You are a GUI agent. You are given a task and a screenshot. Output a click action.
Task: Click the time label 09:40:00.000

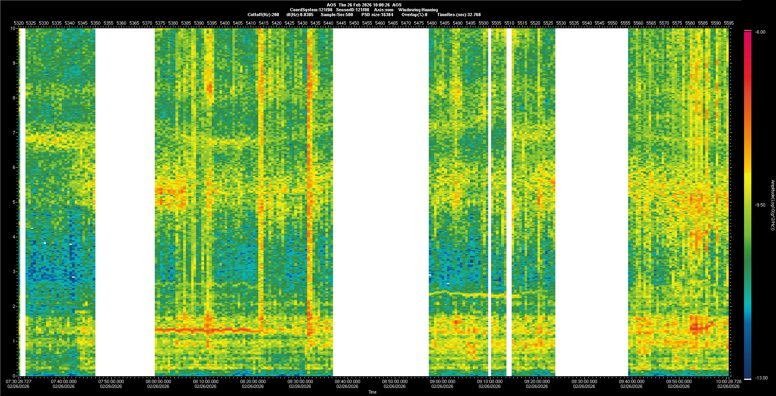(631, 381)
